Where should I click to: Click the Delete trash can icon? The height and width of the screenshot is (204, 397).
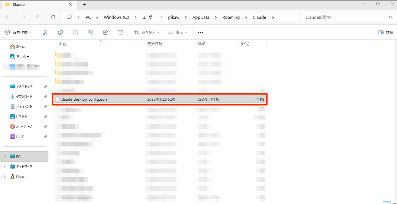click(120, 32)
